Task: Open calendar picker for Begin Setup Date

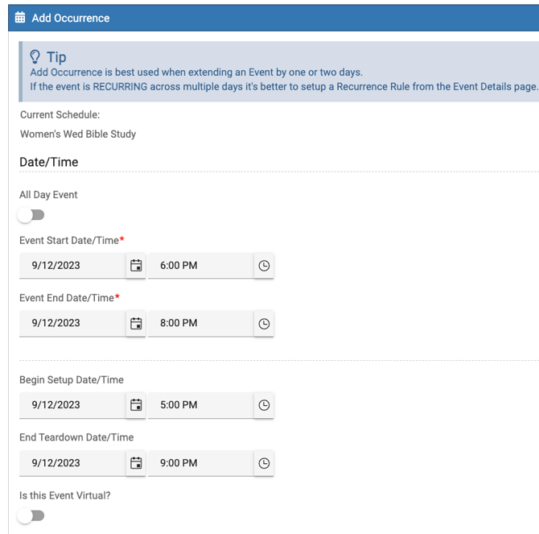Action: 136,405
